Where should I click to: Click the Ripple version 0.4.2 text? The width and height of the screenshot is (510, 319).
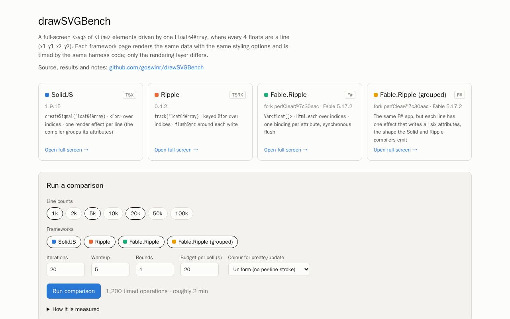[x=161, y=106]
